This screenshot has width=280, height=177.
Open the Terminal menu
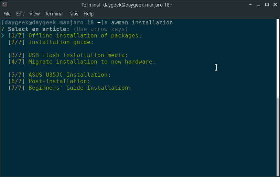[x=54, y=14]
